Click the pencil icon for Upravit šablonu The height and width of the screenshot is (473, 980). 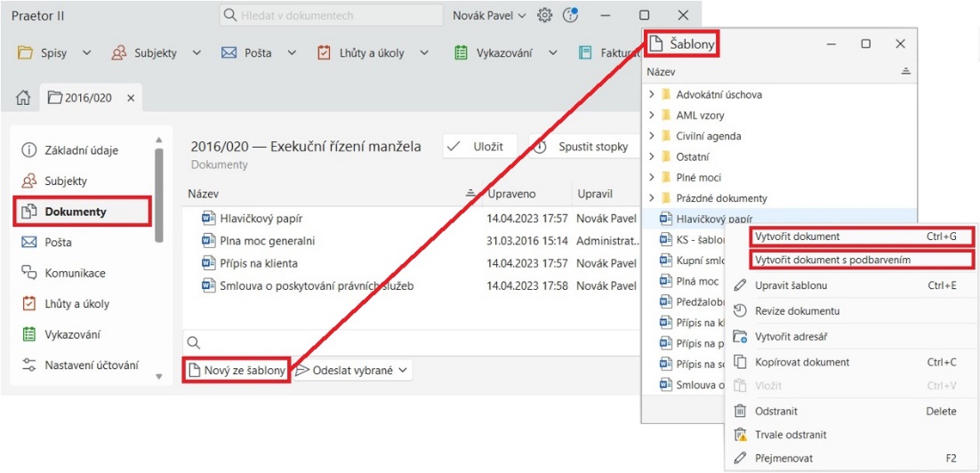coord(739,285)
